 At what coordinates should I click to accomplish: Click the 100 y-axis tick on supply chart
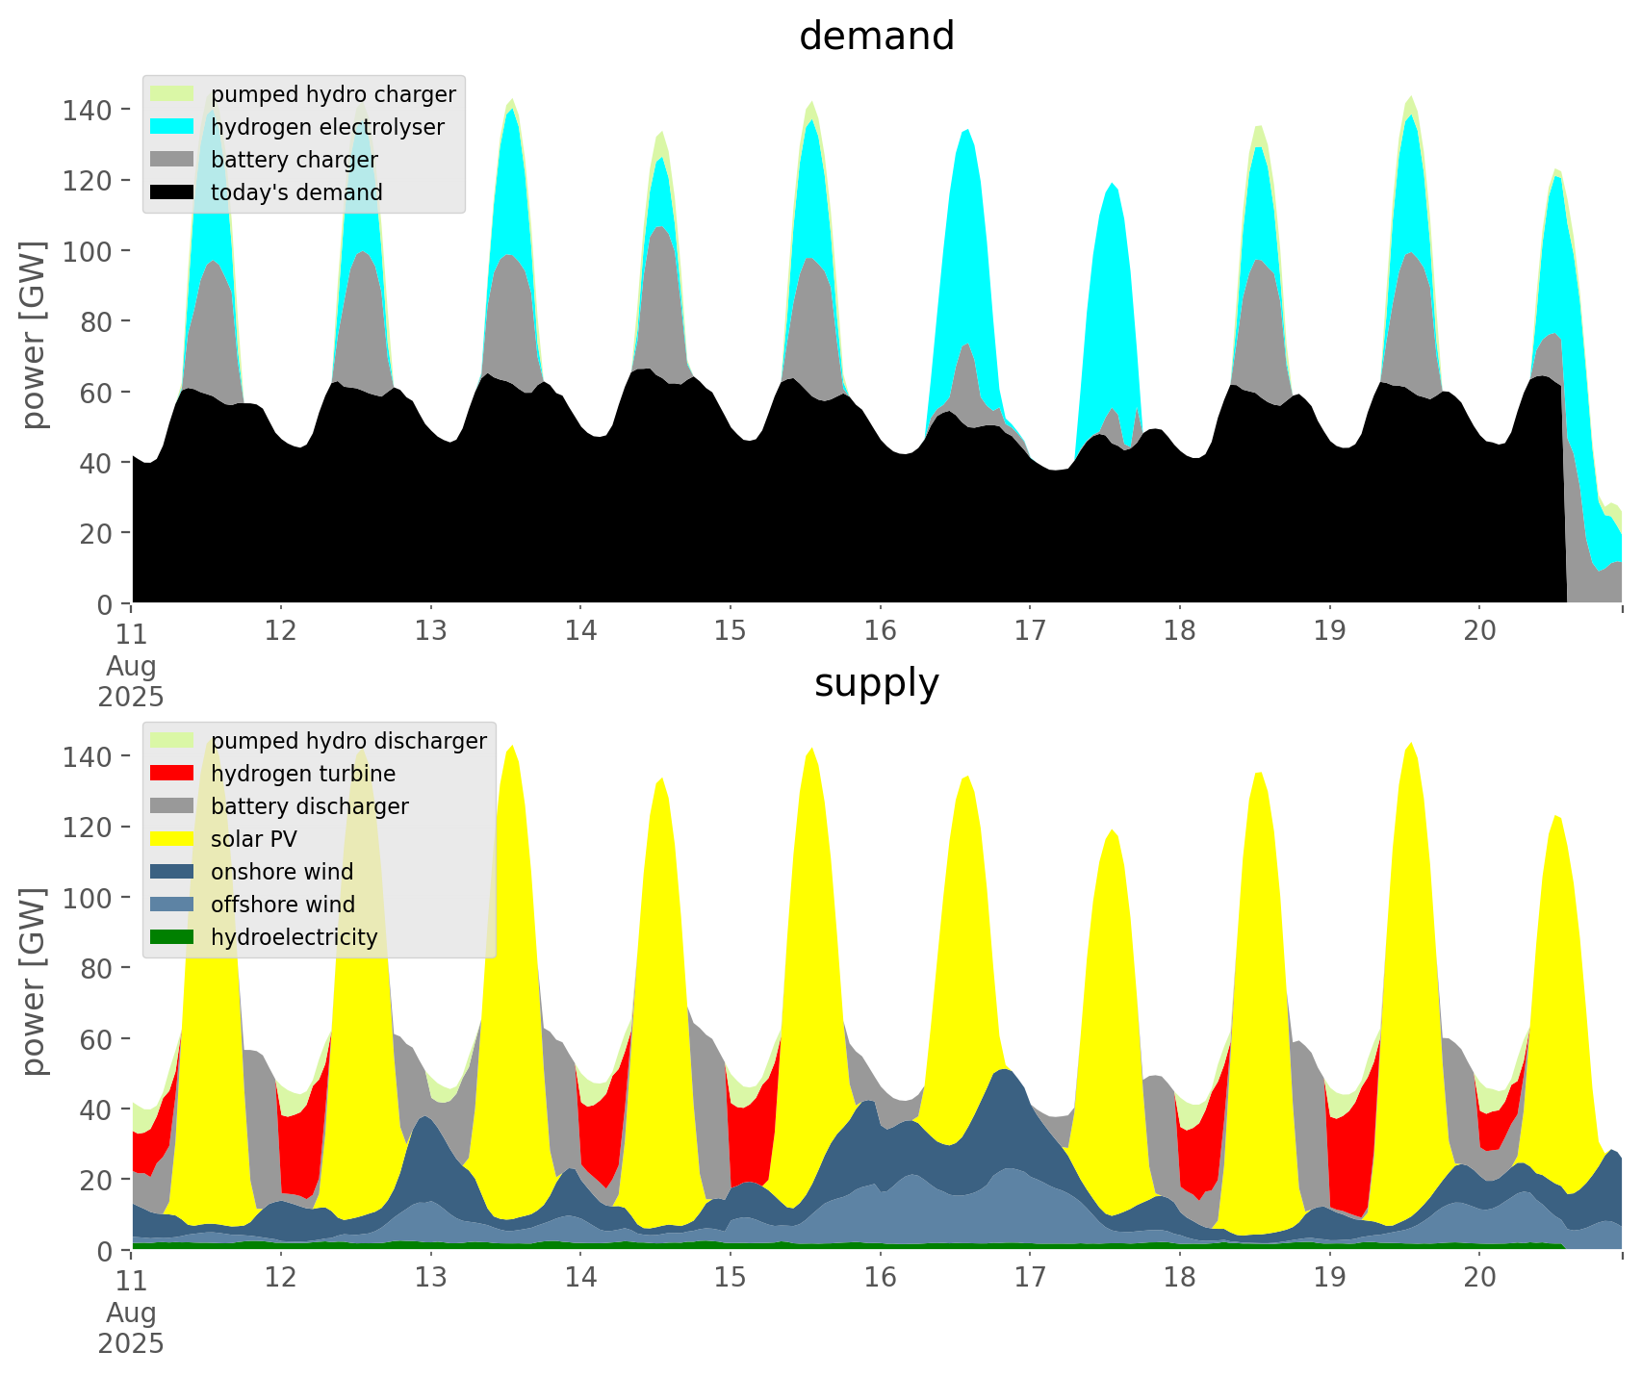[x=87, y=898]
